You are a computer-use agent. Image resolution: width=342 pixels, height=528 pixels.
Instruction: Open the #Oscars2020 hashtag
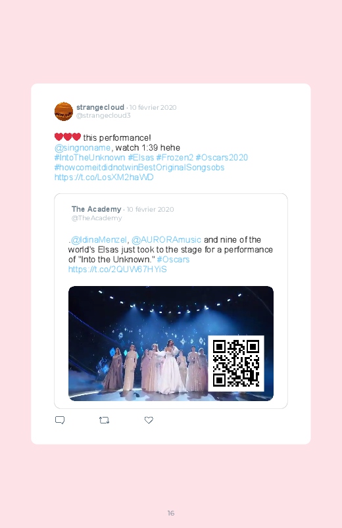[222, 157]
